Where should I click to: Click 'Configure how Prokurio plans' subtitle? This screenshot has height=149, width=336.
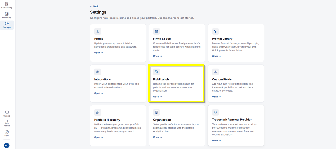click(142, 18)
